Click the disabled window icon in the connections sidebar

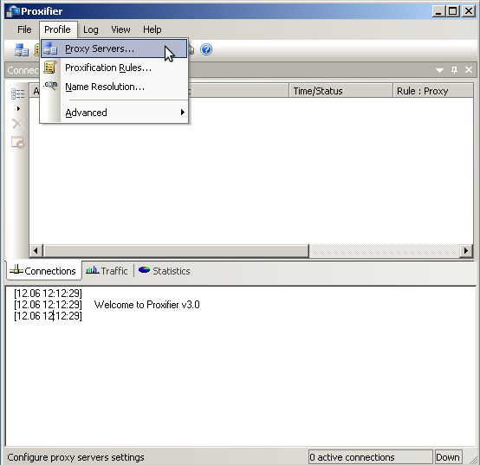coord(17,143)
